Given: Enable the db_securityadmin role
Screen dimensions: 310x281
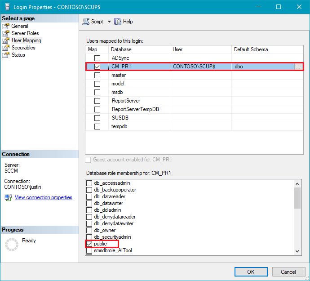Looking at the screenshot, I should (89, 237).
